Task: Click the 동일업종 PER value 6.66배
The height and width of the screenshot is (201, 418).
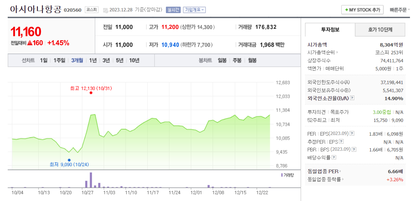Action: point(396,171)
